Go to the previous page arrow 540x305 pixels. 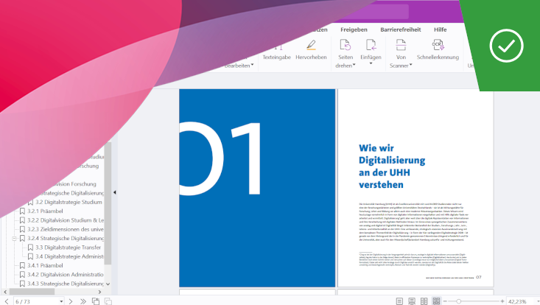coord(7,301)
